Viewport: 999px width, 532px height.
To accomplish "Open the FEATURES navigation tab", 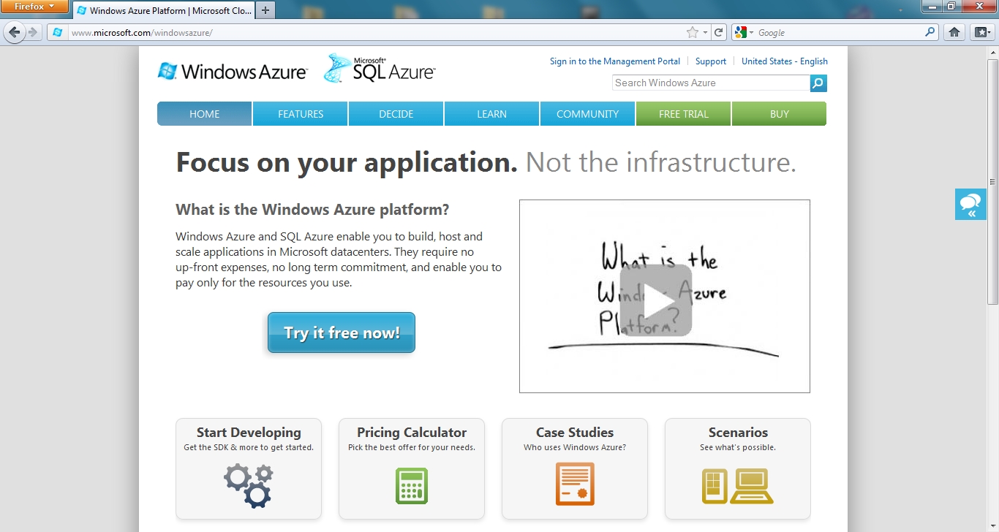I will coord(301,114).
